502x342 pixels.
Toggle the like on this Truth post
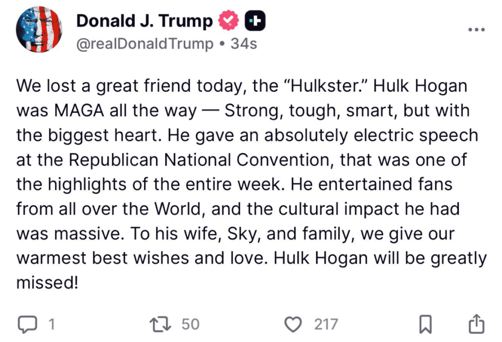(293, 324)
